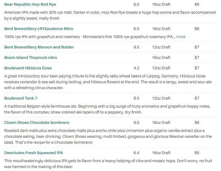The height and width of the screenshot is (171, 221).
Task: Click the 9.0 ABV for Chocolate Sombrero
Action: pyautogui.click(x=136, y=122)
